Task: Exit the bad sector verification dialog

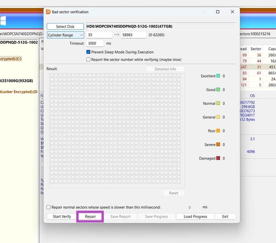Action: tap(225, 216)
